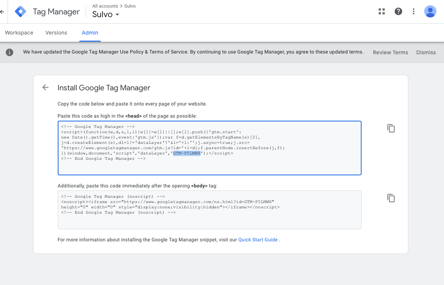The width and height of the screenshot is (444, 285).
Task: Copy the body noscript snippet
Action: click(391, 198)
